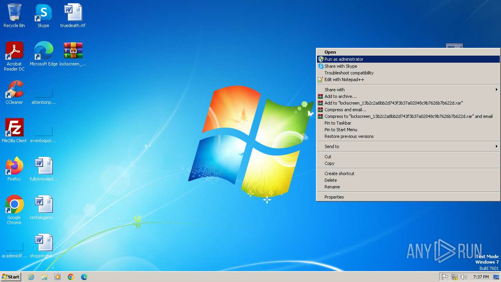Choose Rename from context menu
The image size is (501, 282).
(408, 187)
